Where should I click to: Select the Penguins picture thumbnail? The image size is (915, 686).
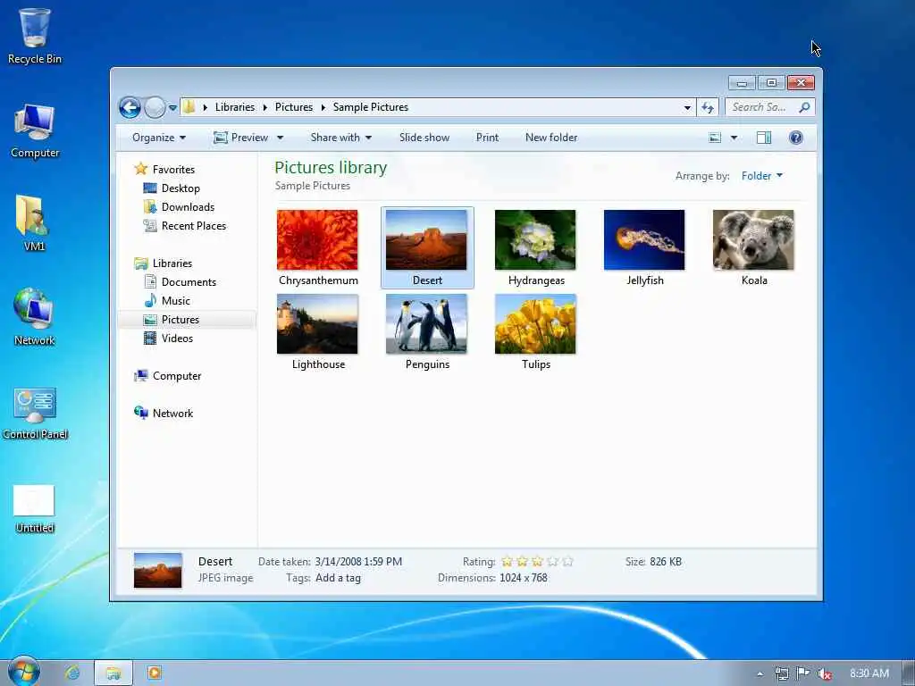(427, 332)
